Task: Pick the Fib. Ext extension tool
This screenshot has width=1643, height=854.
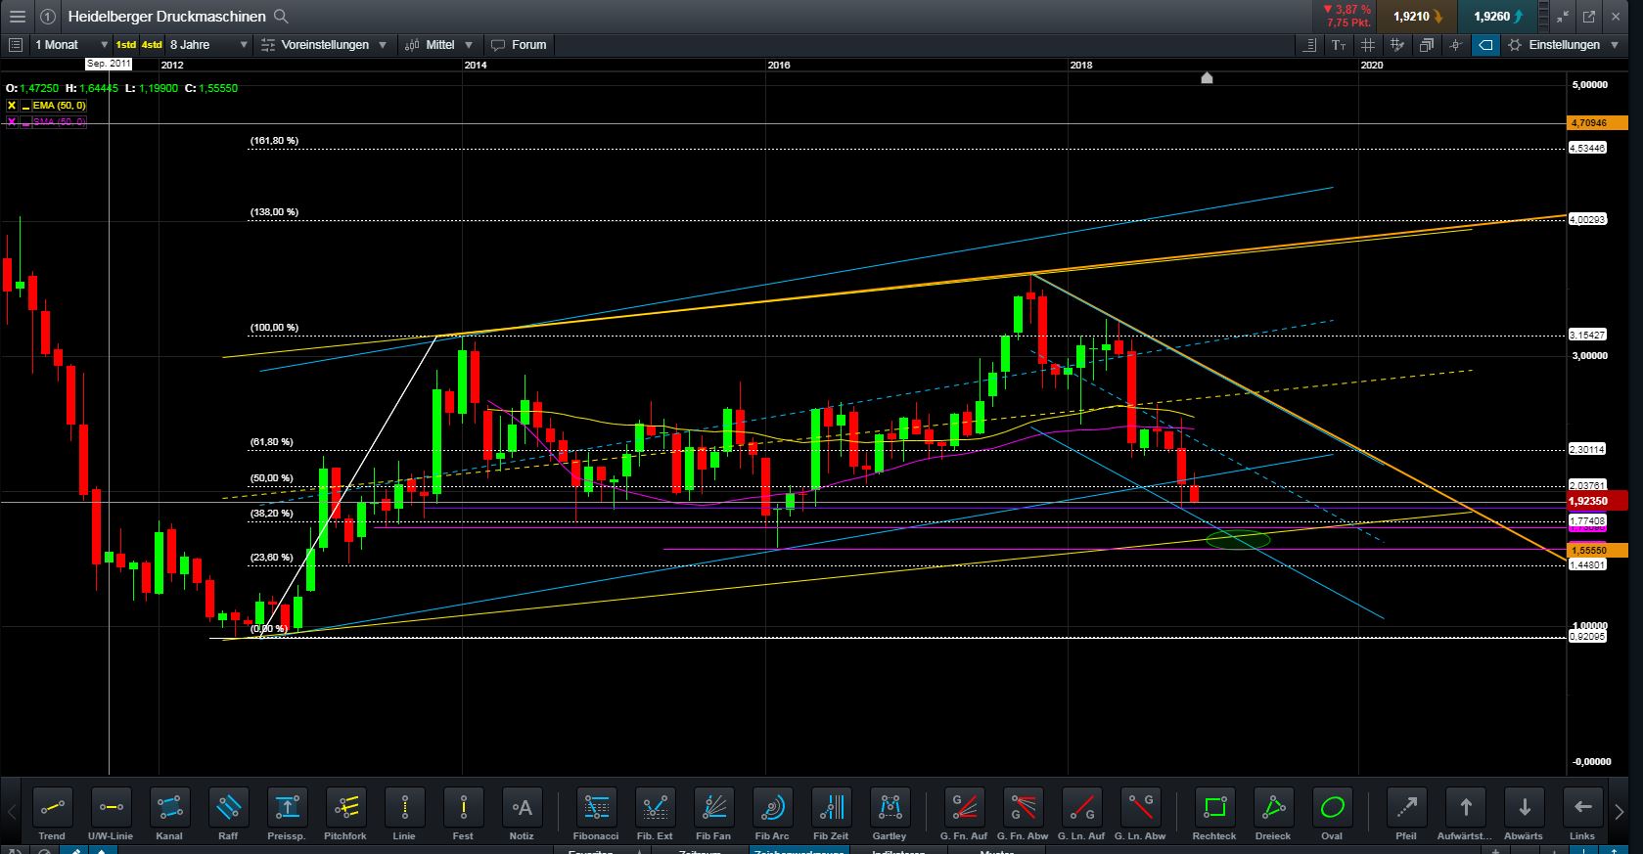Action: [655, 808]
